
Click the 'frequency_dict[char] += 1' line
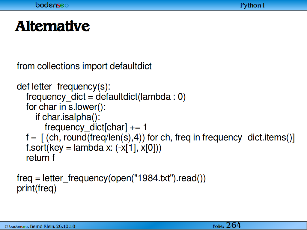click(x=96, y=127)
